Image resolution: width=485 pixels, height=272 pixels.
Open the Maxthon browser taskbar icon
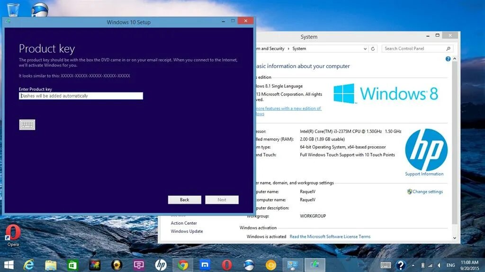pyautogui.click(x=205, y=265)
